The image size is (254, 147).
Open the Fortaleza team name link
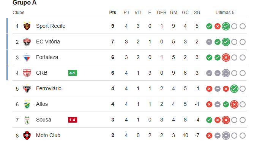pos(47,57)
